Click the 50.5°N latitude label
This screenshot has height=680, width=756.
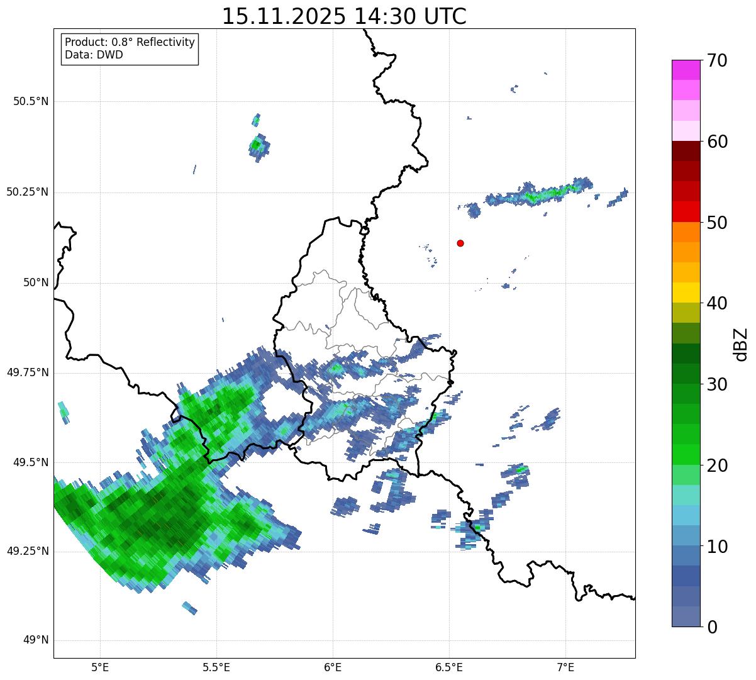pos(31,101)
